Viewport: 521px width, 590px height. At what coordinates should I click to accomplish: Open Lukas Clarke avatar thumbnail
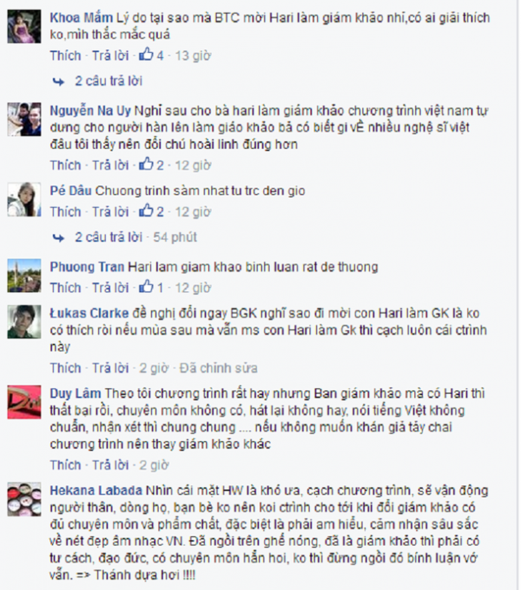point(24,321)
